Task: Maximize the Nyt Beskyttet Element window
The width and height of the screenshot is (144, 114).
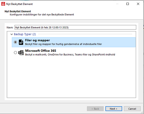Action: (x=128, y=4)
